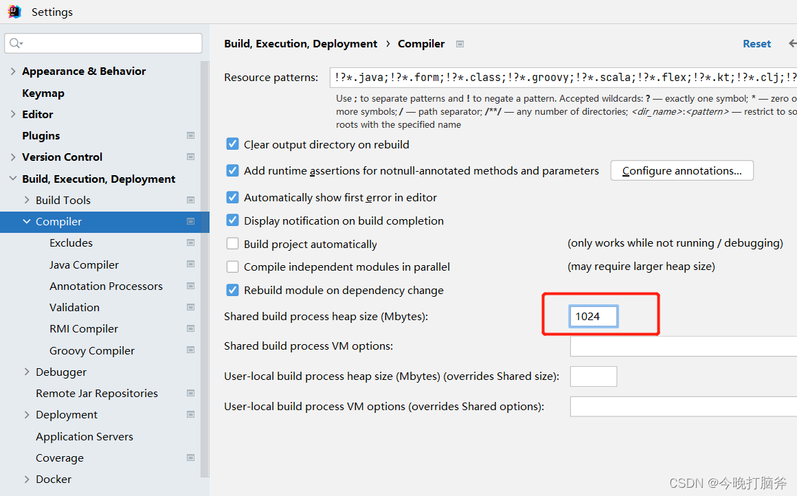Click the shared build heap size field showing 1024
The width and height of the screenshot is (797, 496).
point(592,316)
